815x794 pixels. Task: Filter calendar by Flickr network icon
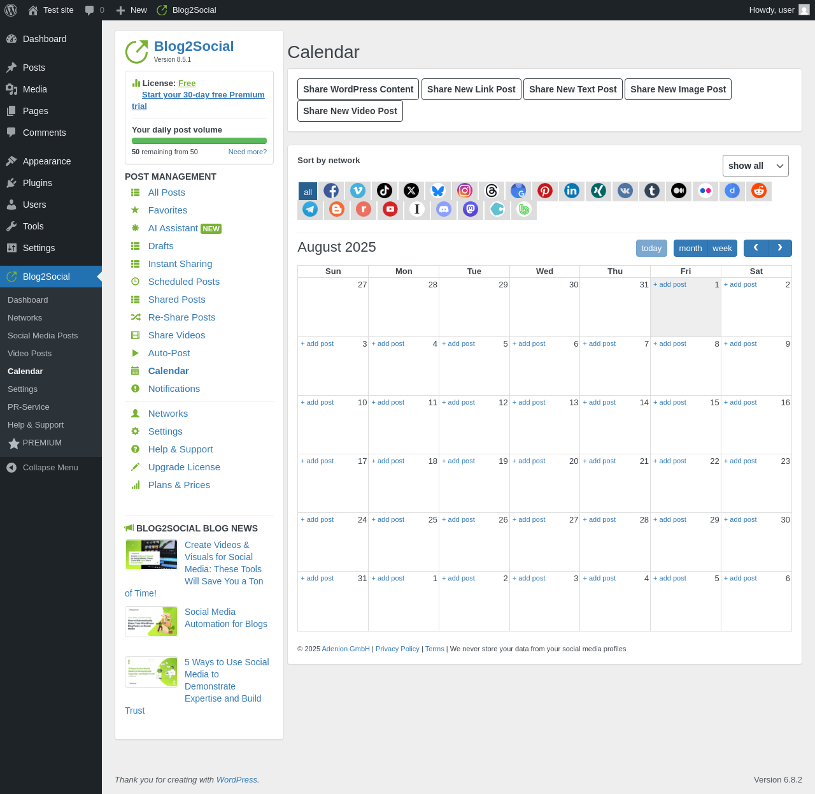(x=705, y=191)
